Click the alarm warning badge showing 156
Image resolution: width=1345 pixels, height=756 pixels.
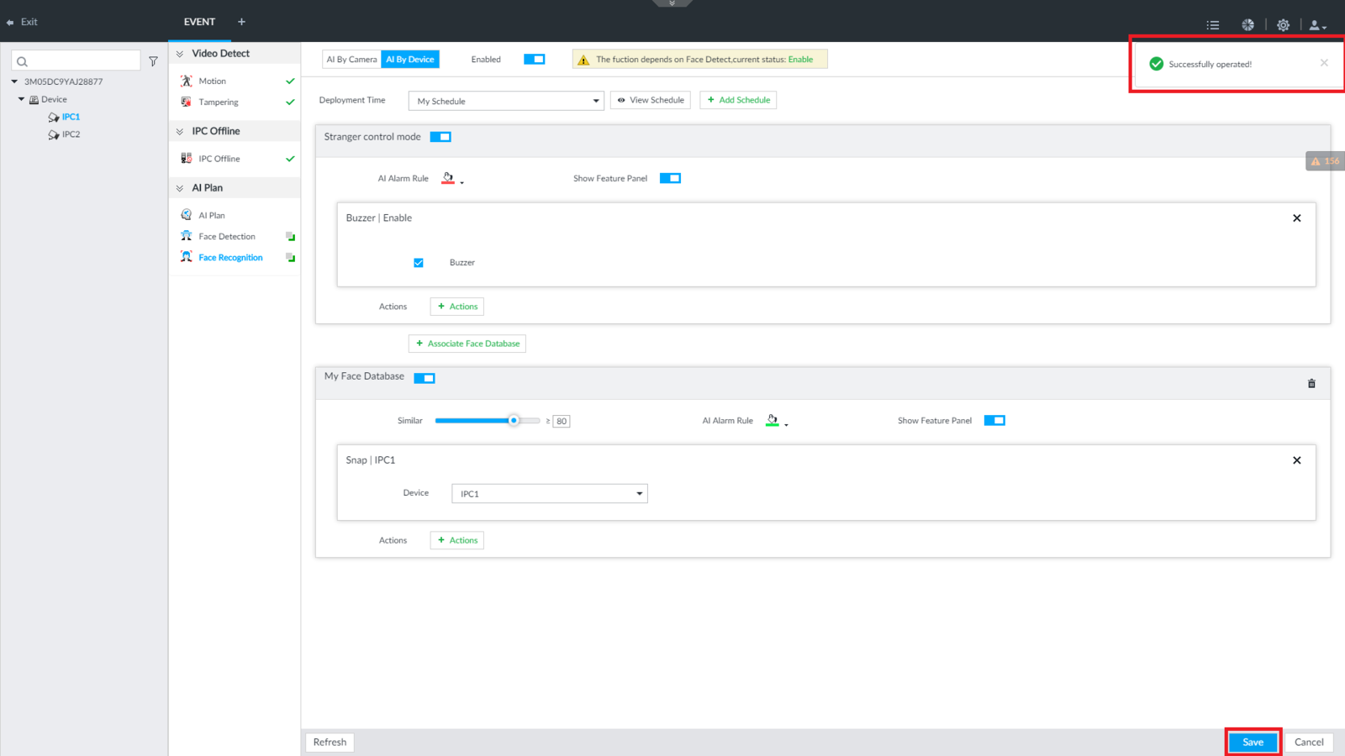(1325, 161)
